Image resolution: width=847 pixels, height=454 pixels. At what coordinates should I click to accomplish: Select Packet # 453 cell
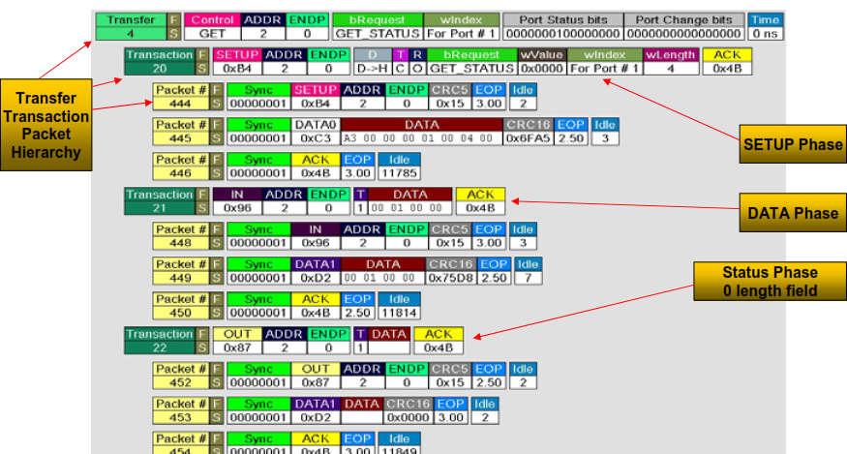pyautogui.click(x=181, y=410)
